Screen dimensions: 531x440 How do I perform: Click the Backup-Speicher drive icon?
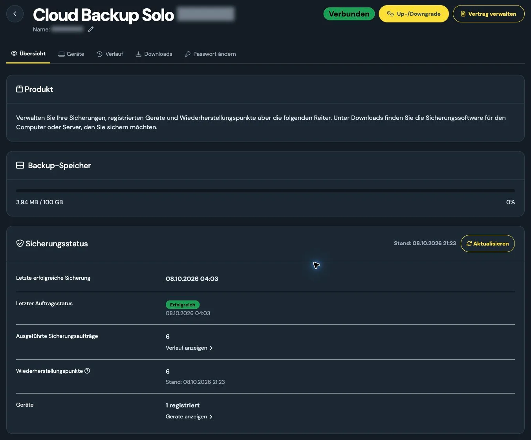(x=20, y=165)
